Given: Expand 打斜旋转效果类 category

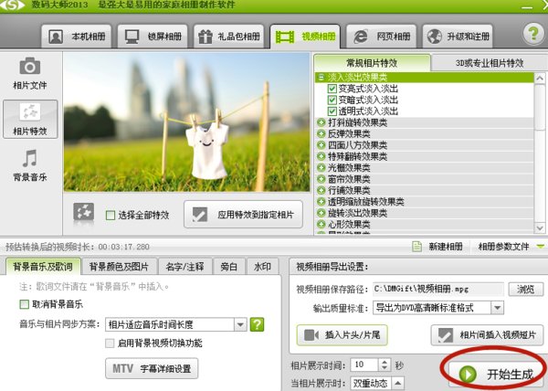Looking at the screenshot, I should coord(321,122).
